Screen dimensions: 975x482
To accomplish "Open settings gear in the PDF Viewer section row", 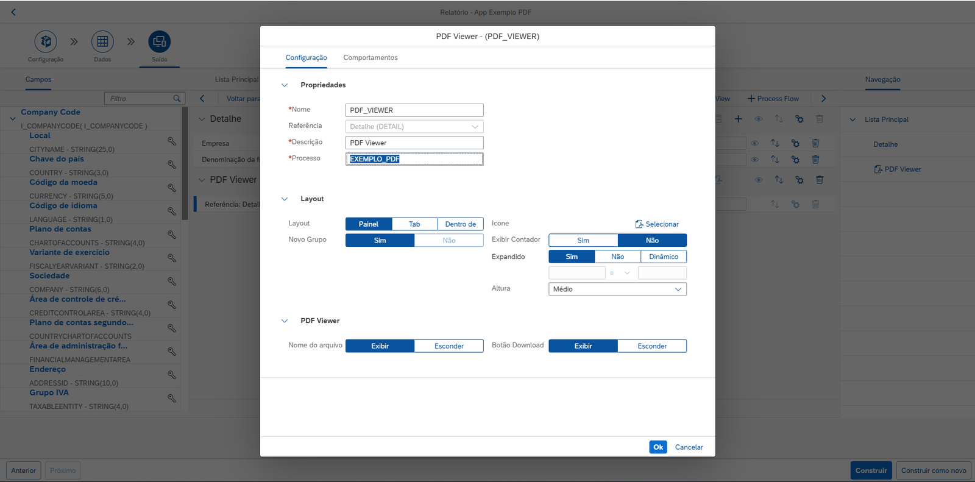I will pos(799,180).
